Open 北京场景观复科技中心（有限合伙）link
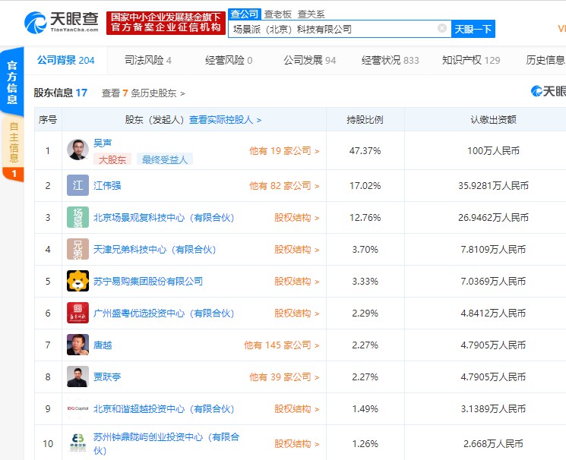 pos(163,218)
